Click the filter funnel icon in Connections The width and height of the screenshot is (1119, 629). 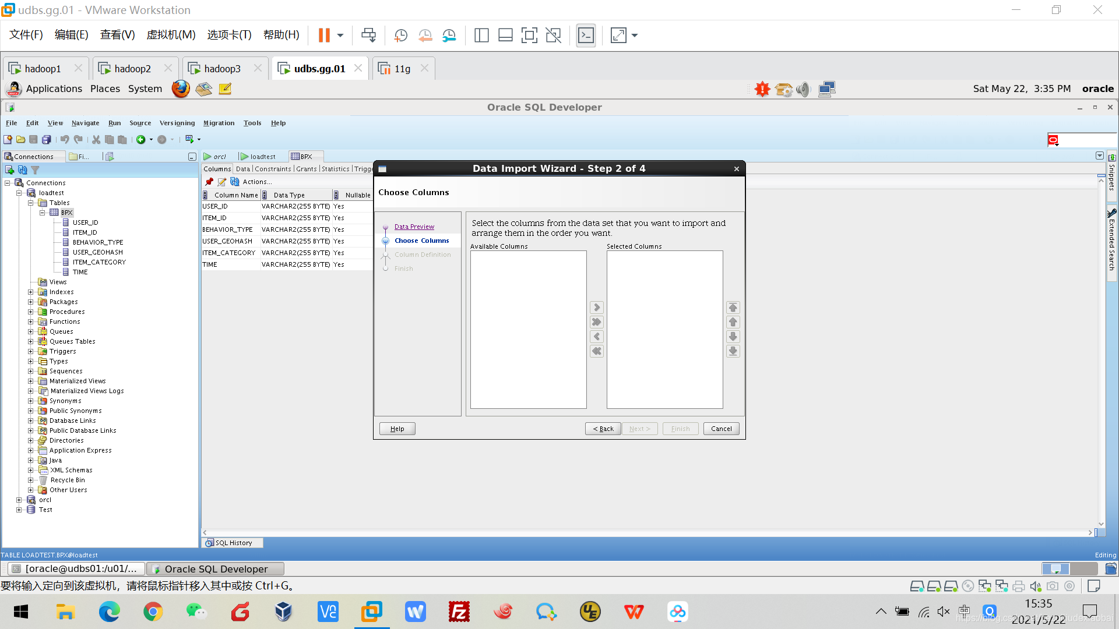coord(35,170)
